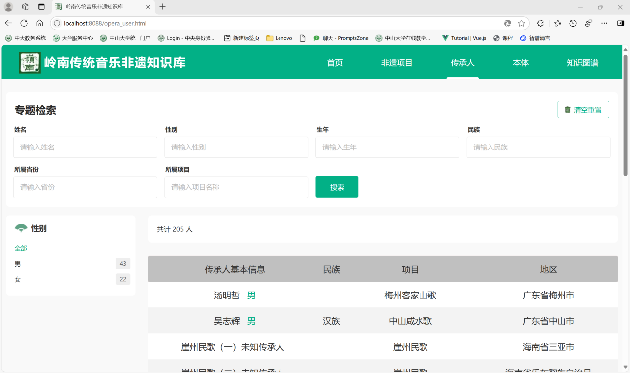Open the browser extensions icon
The height and width of the screenshot is (373, 630).
click(x=540, y=23)
